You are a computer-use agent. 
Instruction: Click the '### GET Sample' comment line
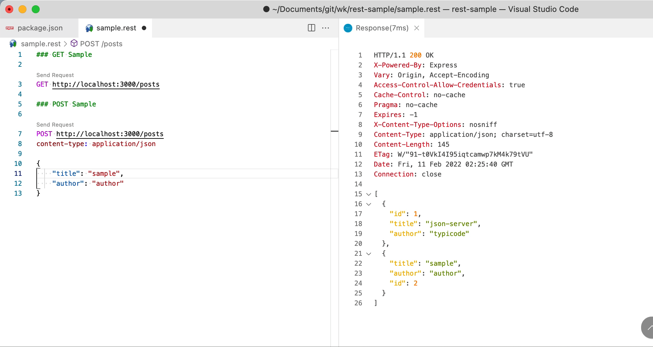pyautogui.click(x=64, y=55)
